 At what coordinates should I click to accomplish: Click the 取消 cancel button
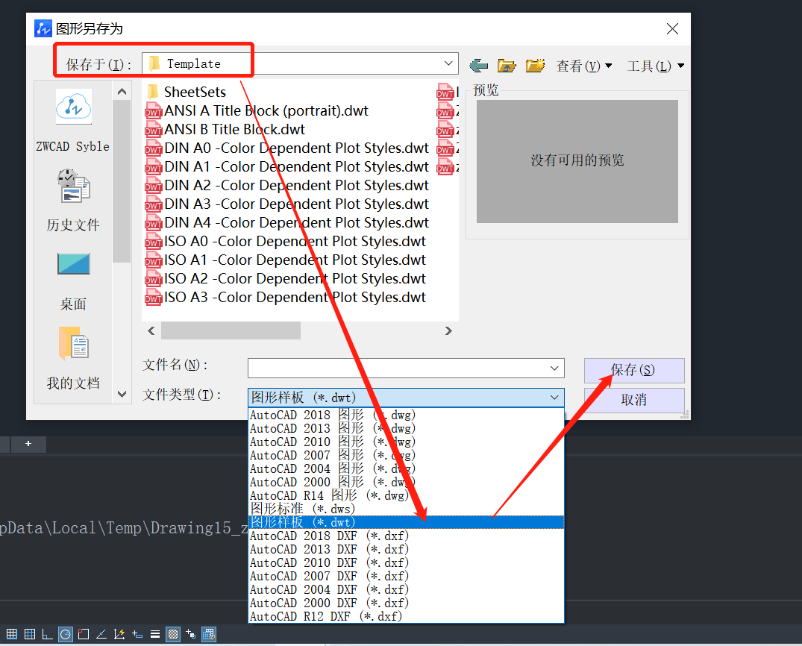click(x=634, y=400)
